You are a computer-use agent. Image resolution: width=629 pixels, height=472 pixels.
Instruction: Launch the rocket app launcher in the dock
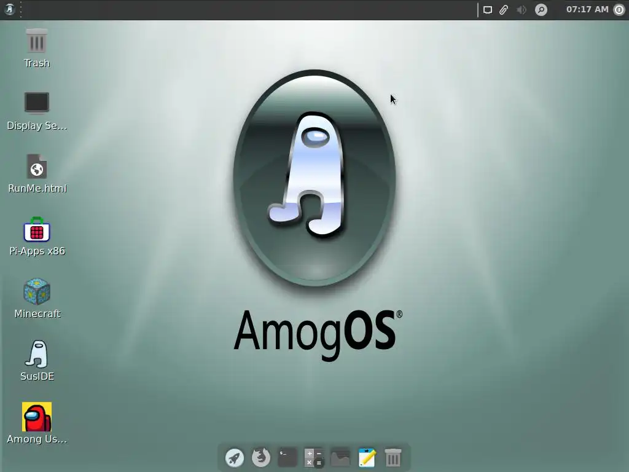tap(234, 457)
